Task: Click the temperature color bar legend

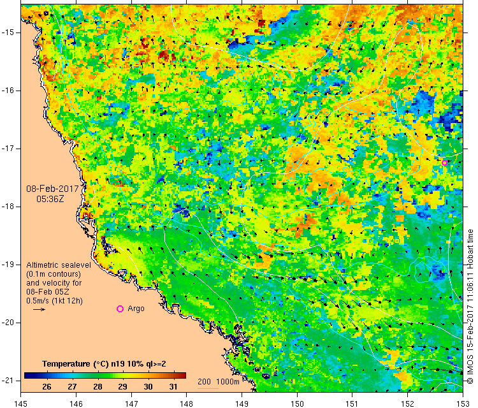Action: point(105,375)
